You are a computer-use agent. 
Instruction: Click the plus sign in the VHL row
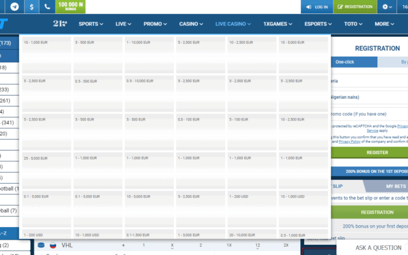pos(123,245)
